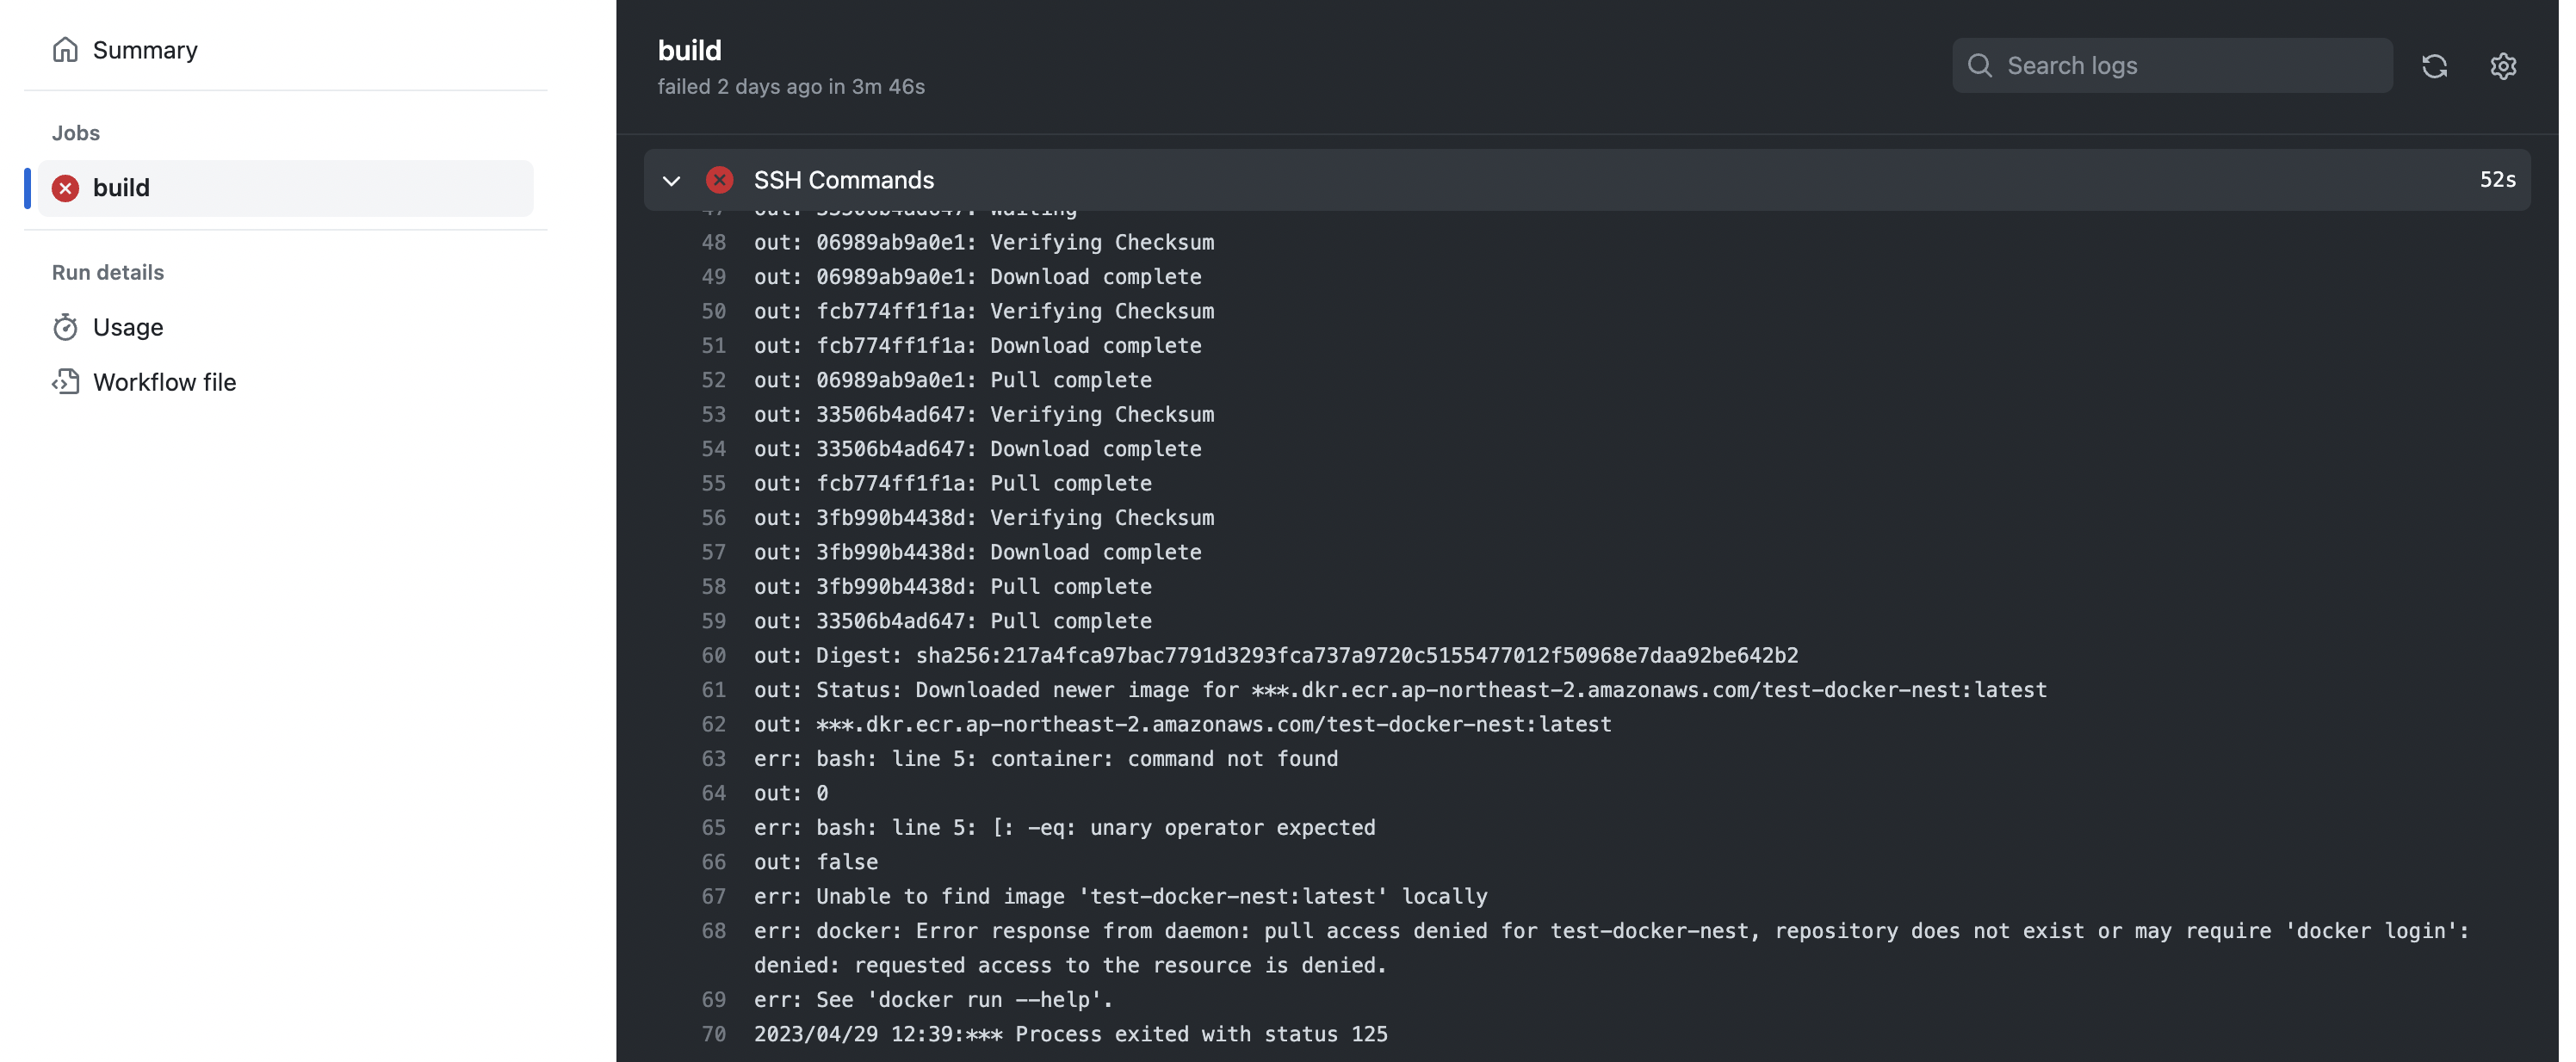This screenshot has width=2576, height=1062.
Task: Open the Workflow file link
Action: (164, 382)
